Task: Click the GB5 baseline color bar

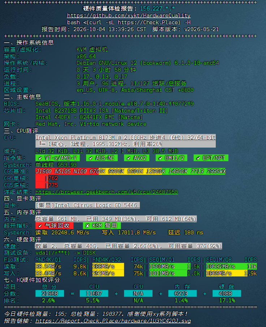Action: pos(130,171)
